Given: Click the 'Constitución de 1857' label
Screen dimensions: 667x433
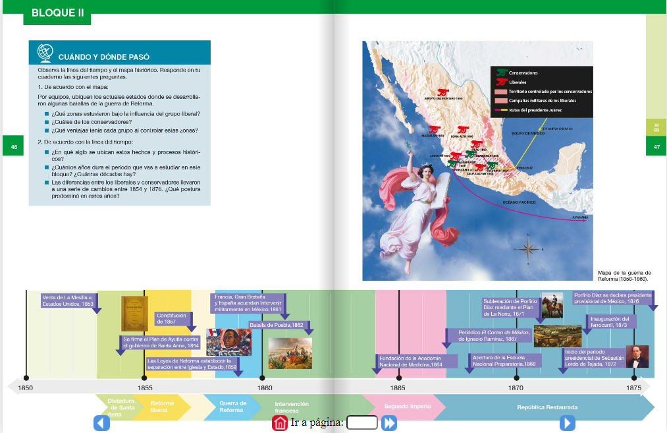Looking at the screenshot, I should [x=173, y=318].
